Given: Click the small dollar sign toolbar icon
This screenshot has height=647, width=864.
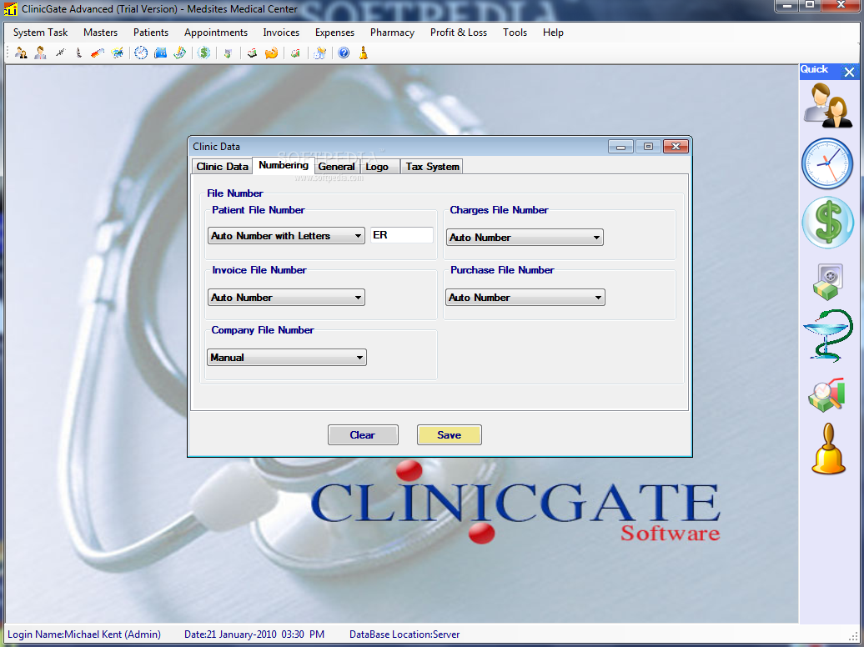Looking at the screenshot, I should [203, 53].
